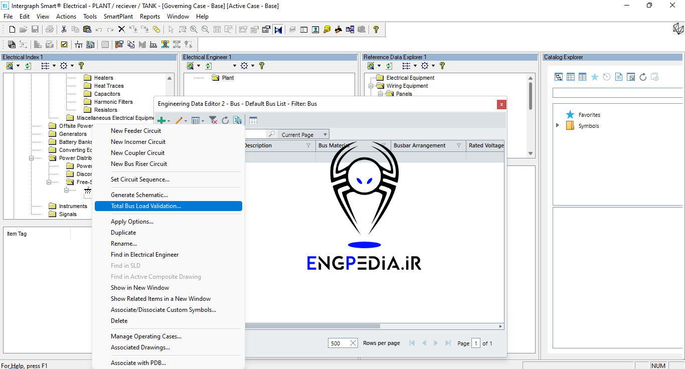Select the Plant node in Electrical Engineer
The image size is (685, 369).
pyautogui.click(x=228, y=78)
